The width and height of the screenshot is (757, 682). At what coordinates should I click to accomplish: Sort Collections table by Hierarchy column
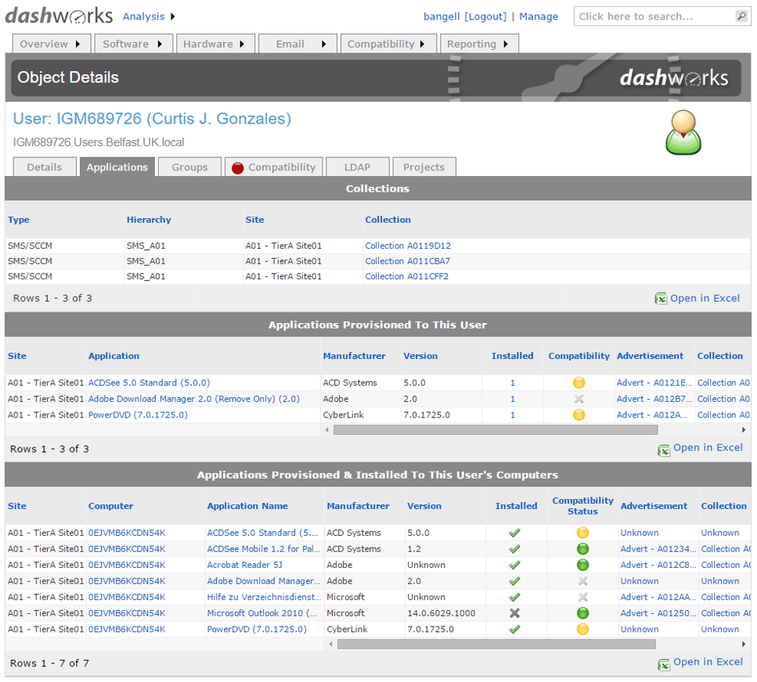[x=149, y=220]
